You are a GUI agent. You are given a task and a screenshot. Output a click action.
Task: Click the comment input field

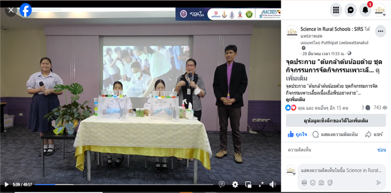[341, 170]
